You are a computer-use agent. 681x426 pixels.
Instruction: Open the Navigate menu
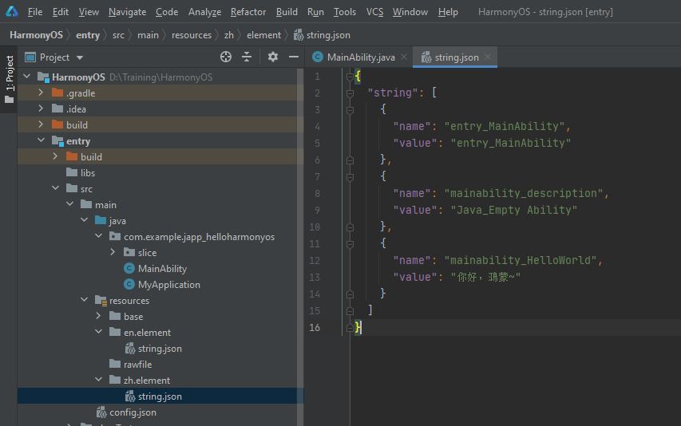[127, 12]
